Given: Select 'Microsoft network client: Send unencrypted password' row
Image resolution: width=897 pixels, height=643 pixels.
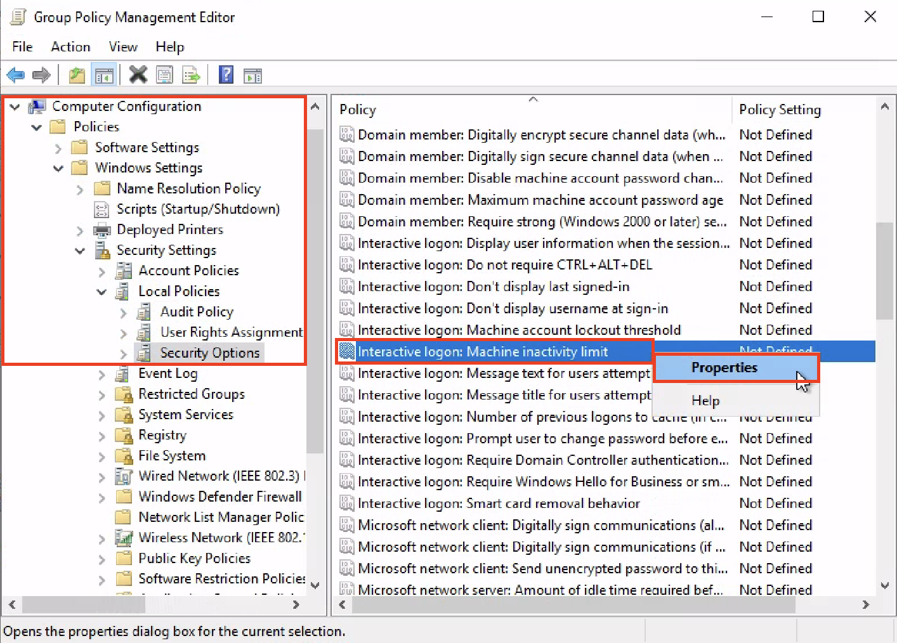Looking at the screenshot, I should click(542, 568).
